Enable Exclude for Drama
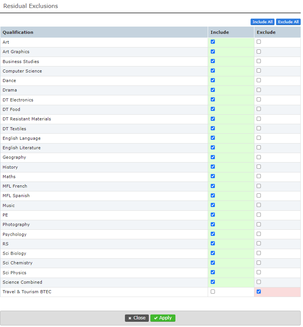This screenshot has height=327, width=303. pyautogui.click(x=259, y=90)
